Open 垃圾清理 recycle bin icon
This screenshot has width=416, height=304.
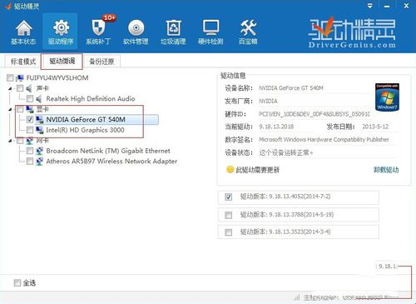tap(173, 28)
